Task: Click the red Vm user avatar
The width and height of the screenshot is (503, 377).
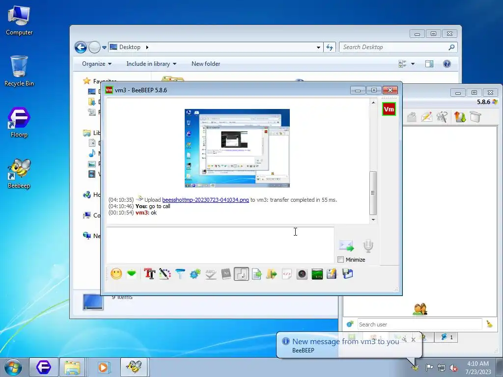Action: 389,109
